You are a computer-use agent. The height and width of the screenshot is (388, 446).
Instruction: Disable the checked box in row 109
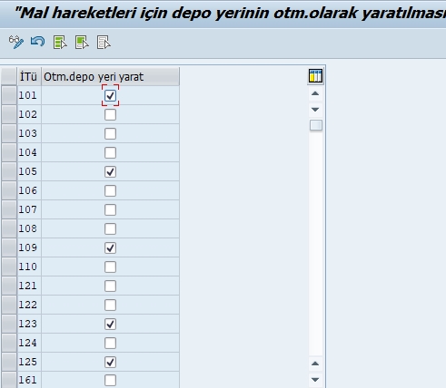tap(110, 248)
